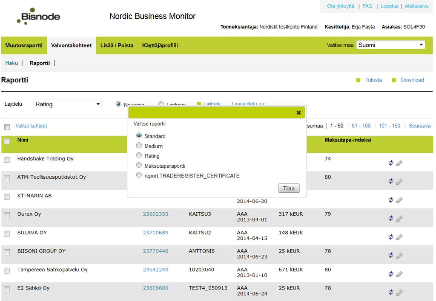Tick the select-all checkbox in Nimi header
Screen dimensions: 436x301
pyautogui.click(x=7, y=141)
